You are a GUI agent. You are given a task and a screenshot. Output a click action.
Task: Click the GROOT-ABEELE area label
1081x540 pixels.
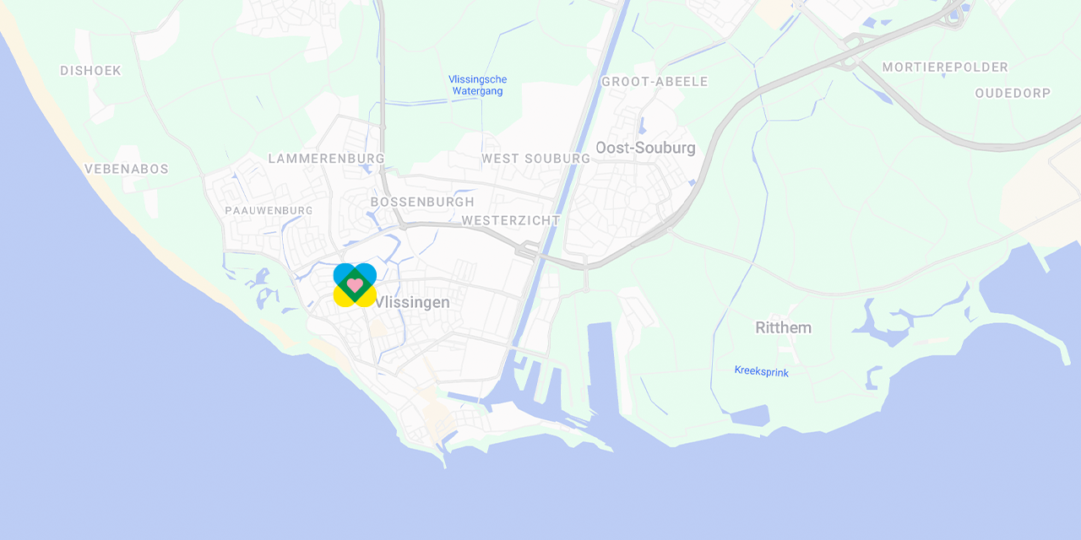coord(655,82)
